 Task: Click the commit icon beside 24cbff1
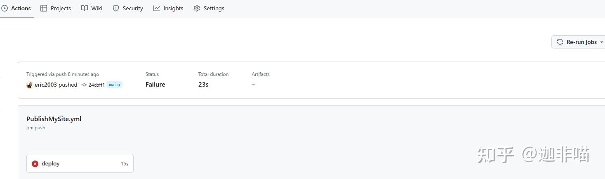click(84, 85)
